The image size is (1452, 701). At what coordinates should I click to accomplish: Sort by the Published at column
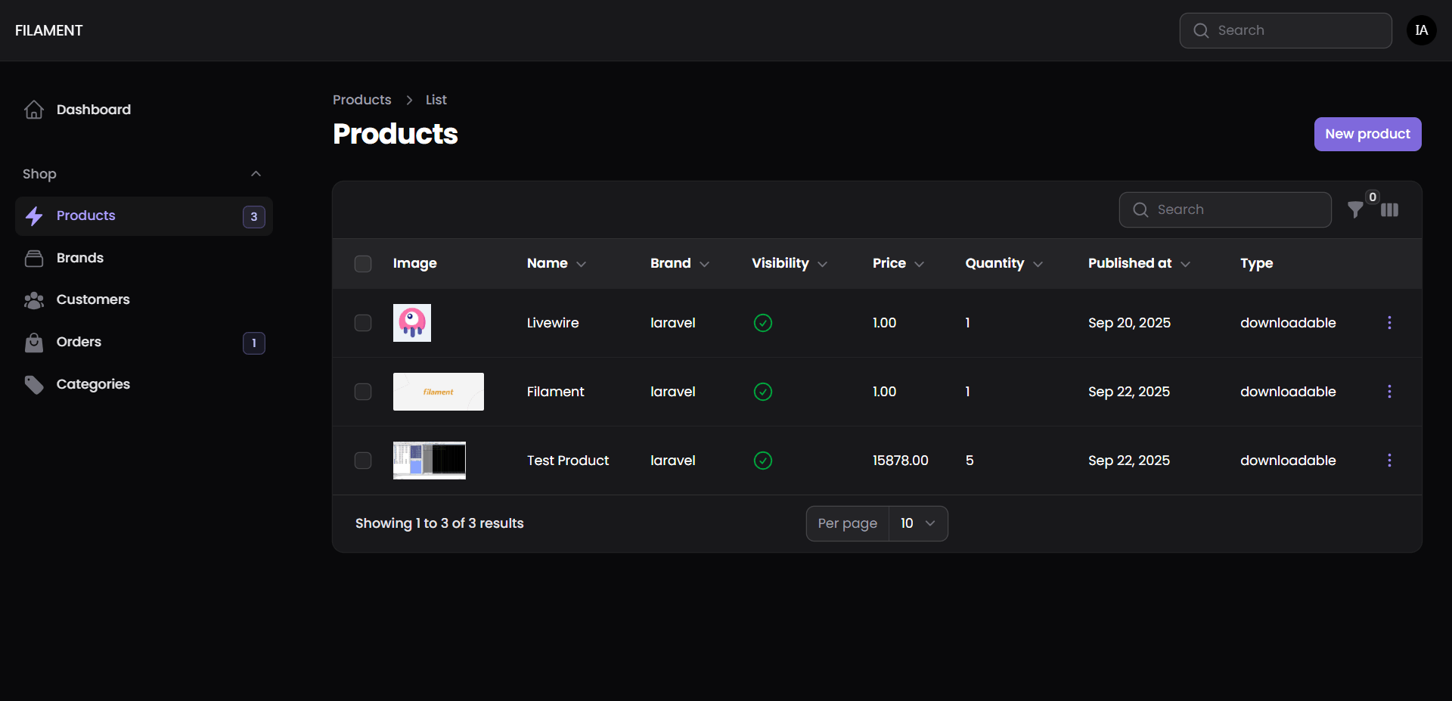click(1140, 263)
